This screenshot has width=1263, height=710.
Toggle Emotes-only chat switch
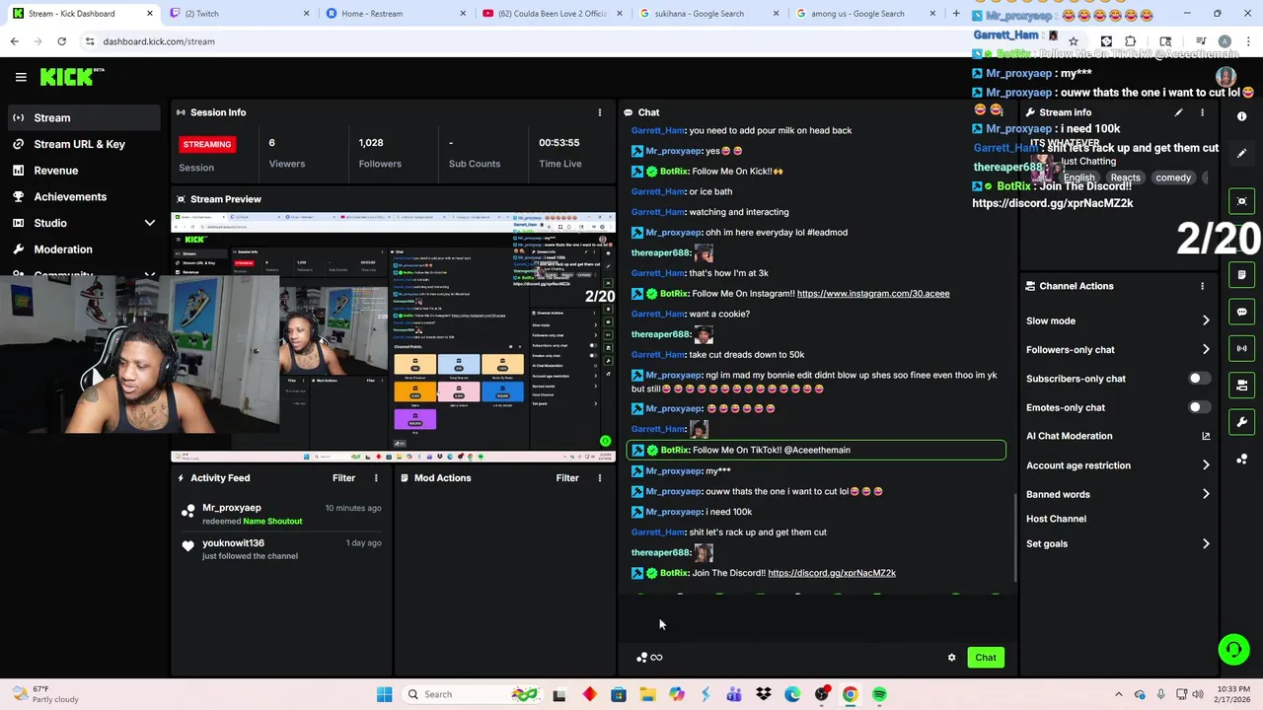(x=1198, y=407)
